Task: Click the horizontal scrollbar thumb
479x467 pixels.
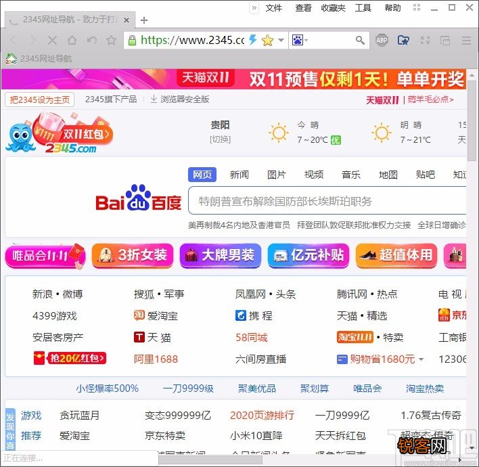Action: pyautogui.click(x=210, y=460)
